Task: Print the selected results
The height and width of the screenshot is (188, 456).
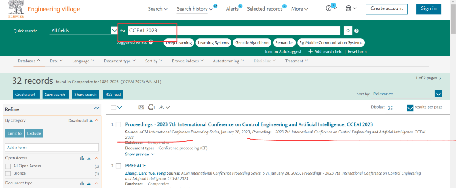Action: (151, 108)
